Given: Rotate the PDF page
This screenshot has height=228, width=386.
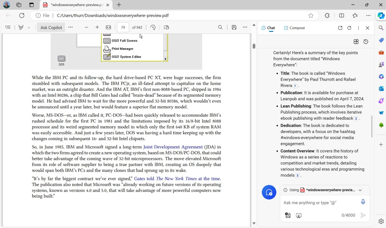Looking at the screenshot, I should (153, 27).
